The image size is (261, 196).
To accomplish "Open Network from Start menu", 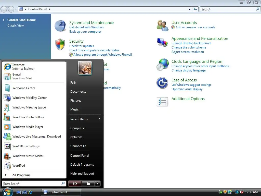I will pyautogui.click(x=76, y=137).
